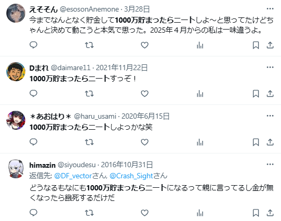281x221 pixels.
Task: Open Dまれ's profile picture
Action: click(x=16, y=72)
